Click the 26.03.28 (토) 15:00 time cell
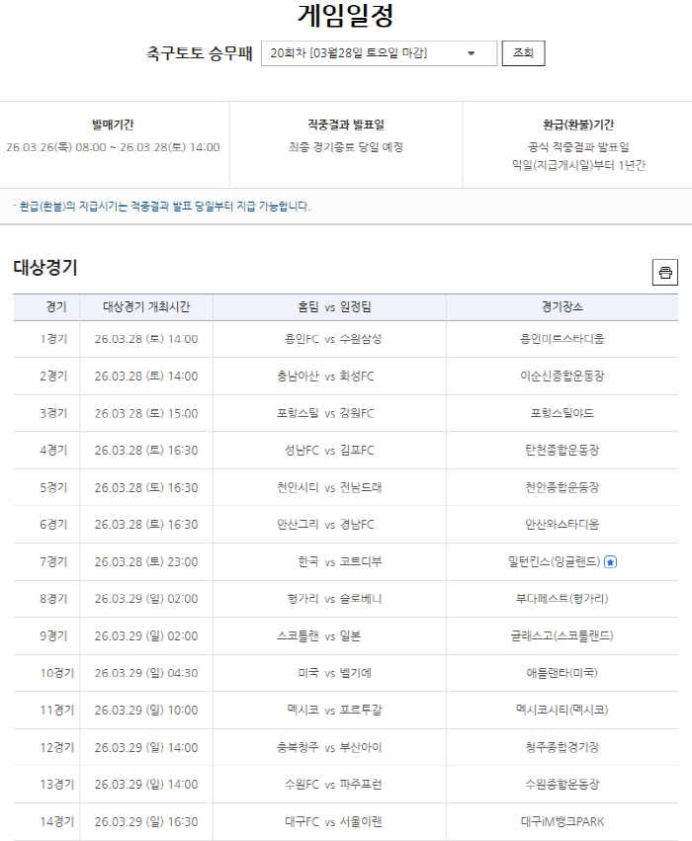Image resolution: width=692 pixels, height=841 pixels. click(x=146, y=413)
